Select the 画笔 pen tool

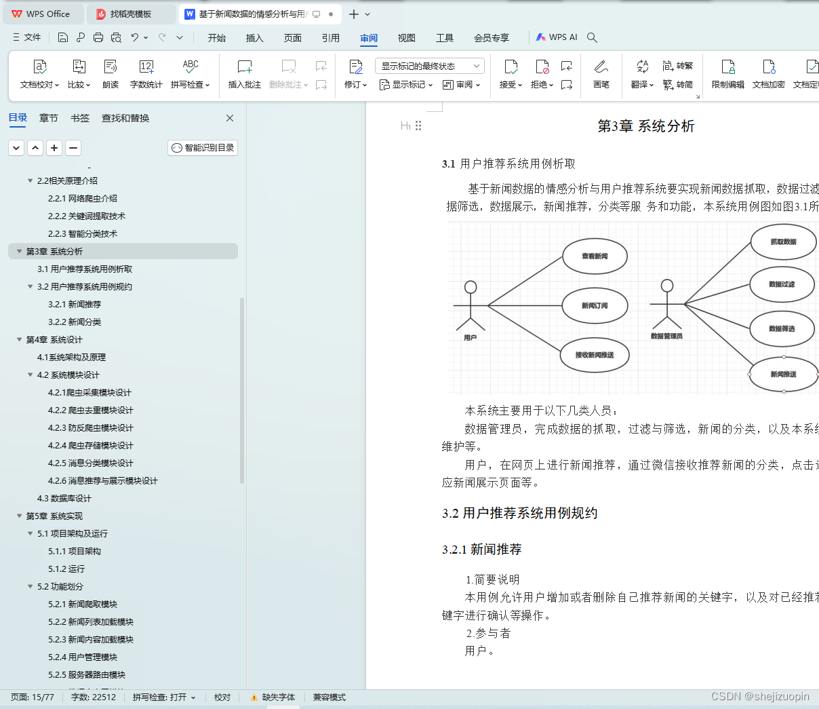[x=601, y=75]
